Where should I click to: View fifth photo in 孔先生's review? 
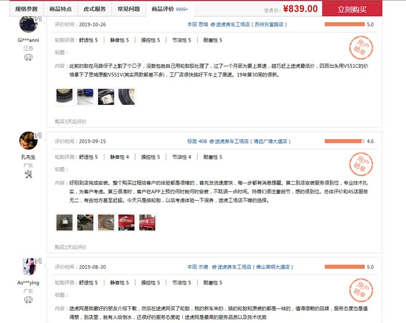(x=147, y=222)
